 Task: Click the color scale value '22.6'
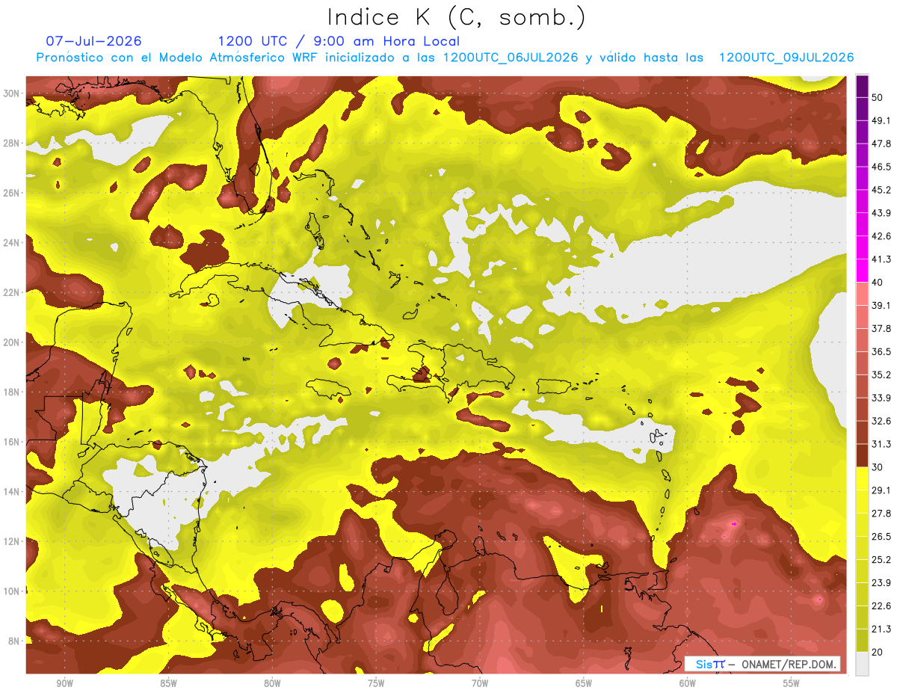pos(881,606)
